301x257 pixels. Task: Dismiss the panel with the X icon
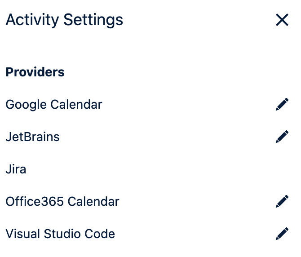click(x=282, y=20)
